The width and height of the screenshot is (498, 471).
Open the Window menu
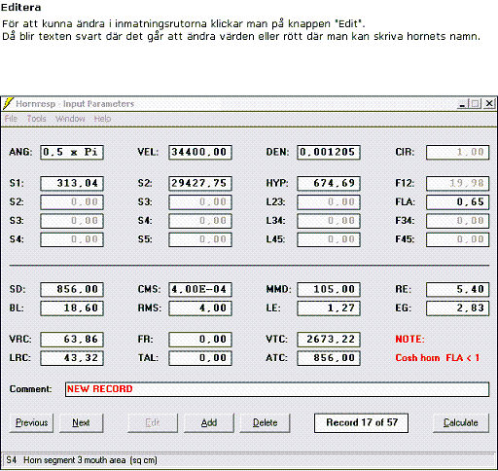pos(70,119)
